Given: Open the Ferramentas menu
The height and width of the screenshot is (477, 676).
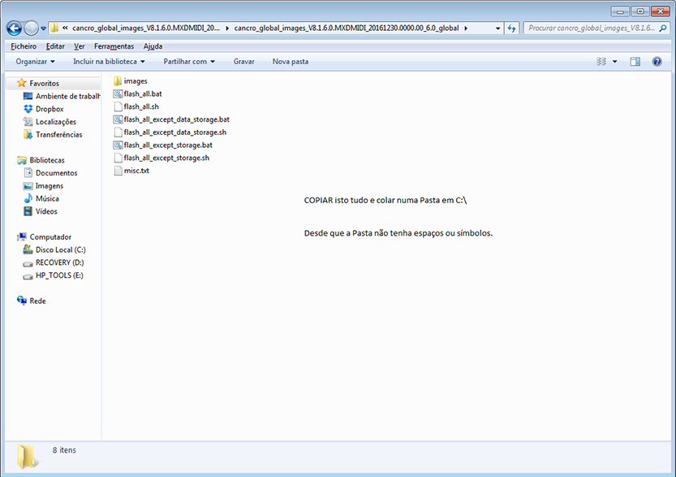Looking at the screenshot, I should click(x=114, y=46).
